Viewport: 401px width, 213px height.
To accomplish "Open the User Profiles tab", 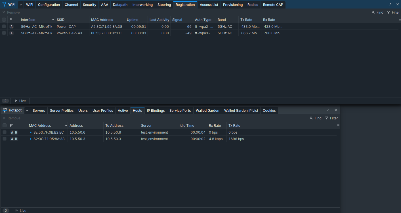I will (103, 111).
